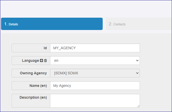Screen dimensions: 172x112
Task: Click the Owning Agency chevron arrow
Action: (x=137, y=73)
